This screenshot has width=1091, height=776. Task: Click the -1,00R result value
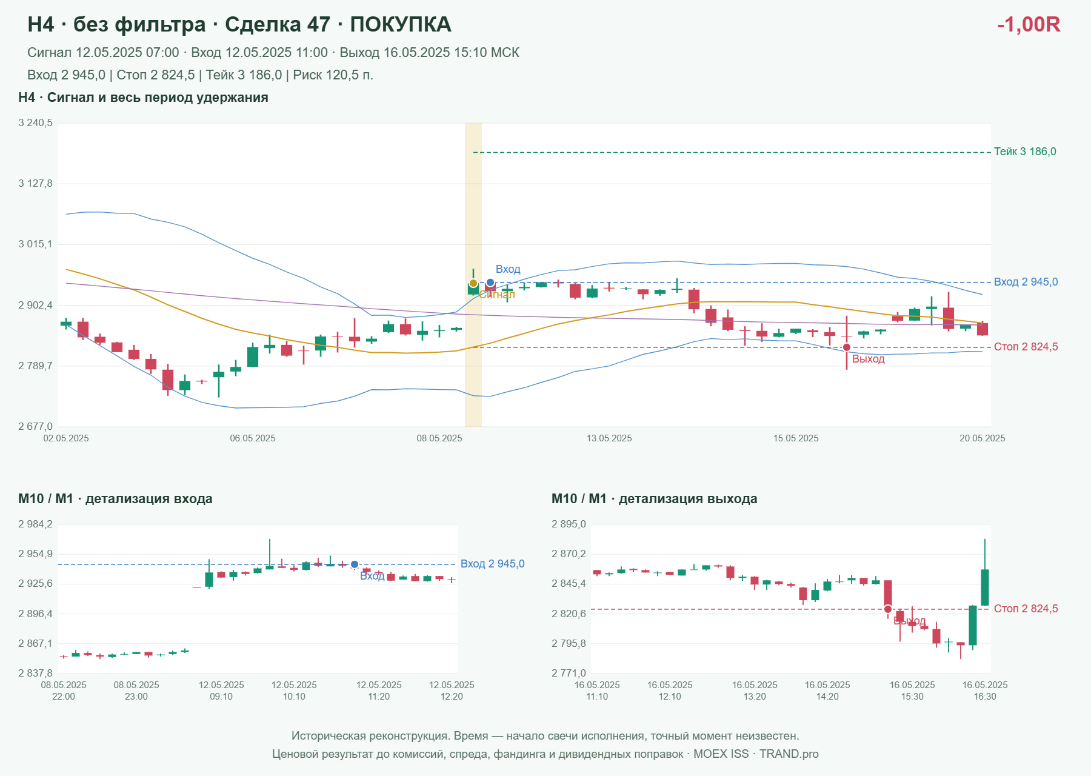click(x=1029, y=24)
